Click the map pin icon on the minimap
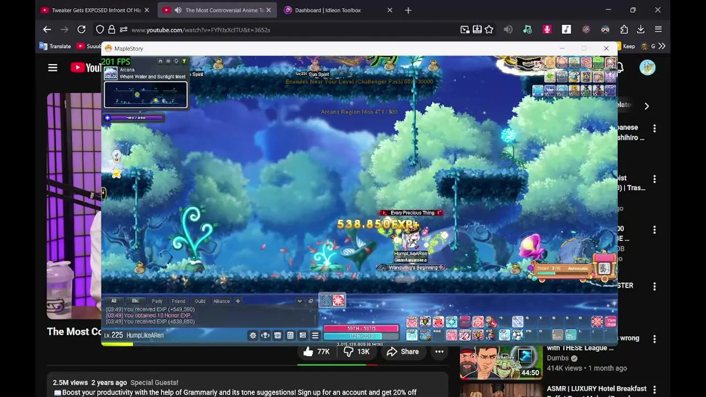 [x=176, y=61]
